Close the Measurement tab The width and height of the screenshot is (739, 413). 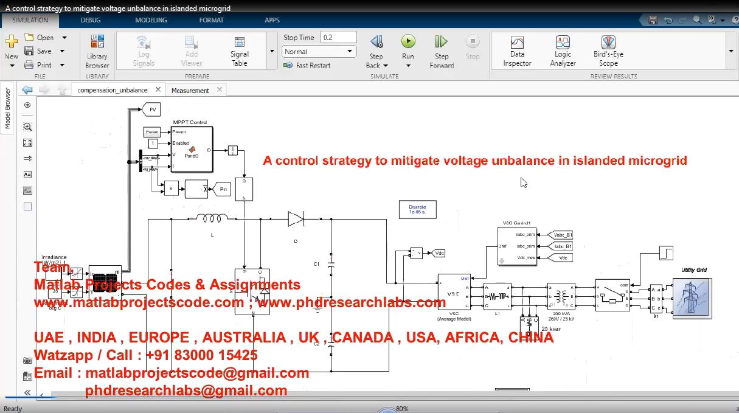[220, 89]
